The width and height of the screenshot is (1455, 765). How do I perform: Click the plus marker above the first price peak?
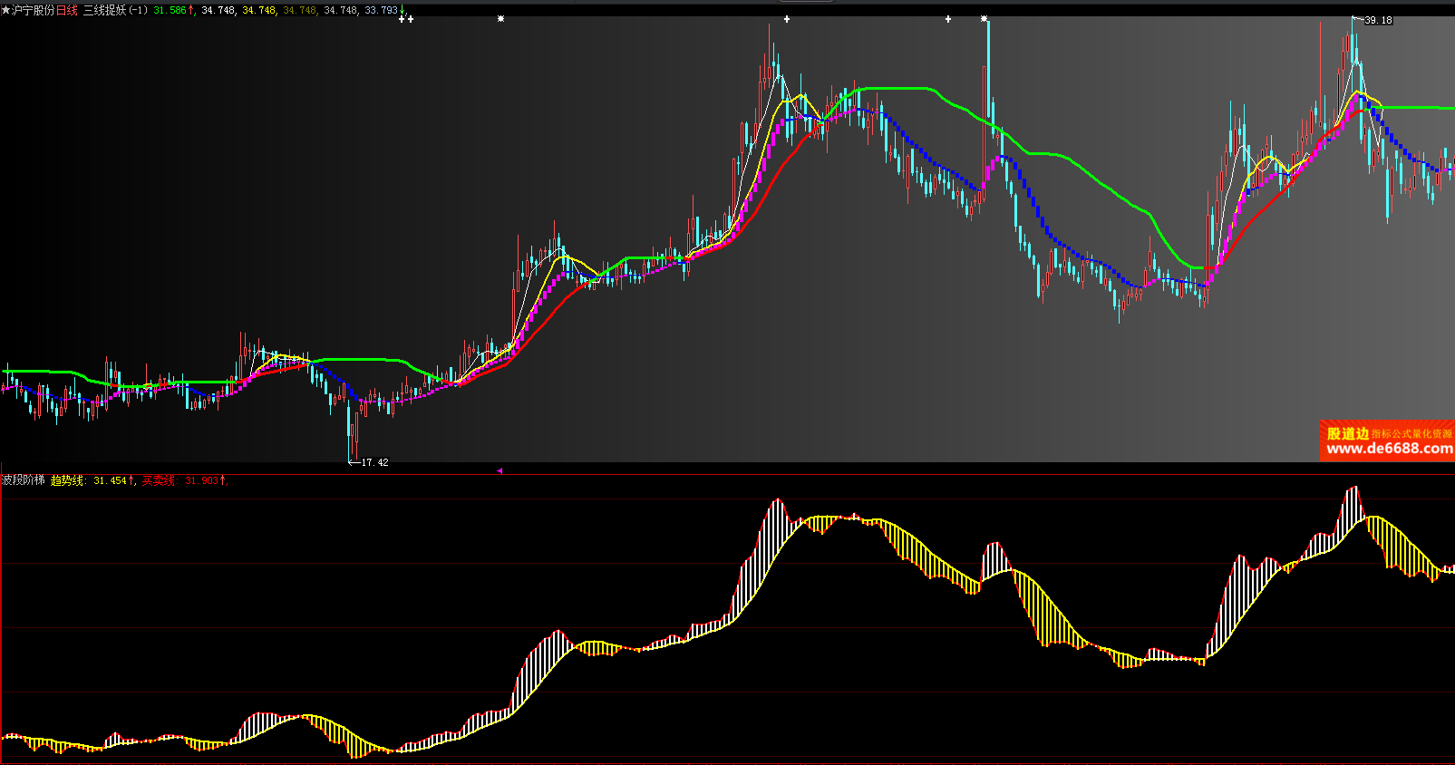point(787,18)
